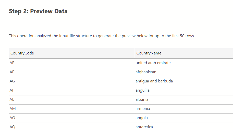Click the AI country code cell
The height and width of the screenshot is (130, 233).
(x=11, y=90)
